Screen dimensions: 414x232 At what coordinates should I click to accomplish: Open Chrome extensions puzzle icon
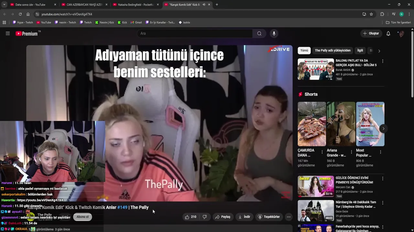coord(382,14)
